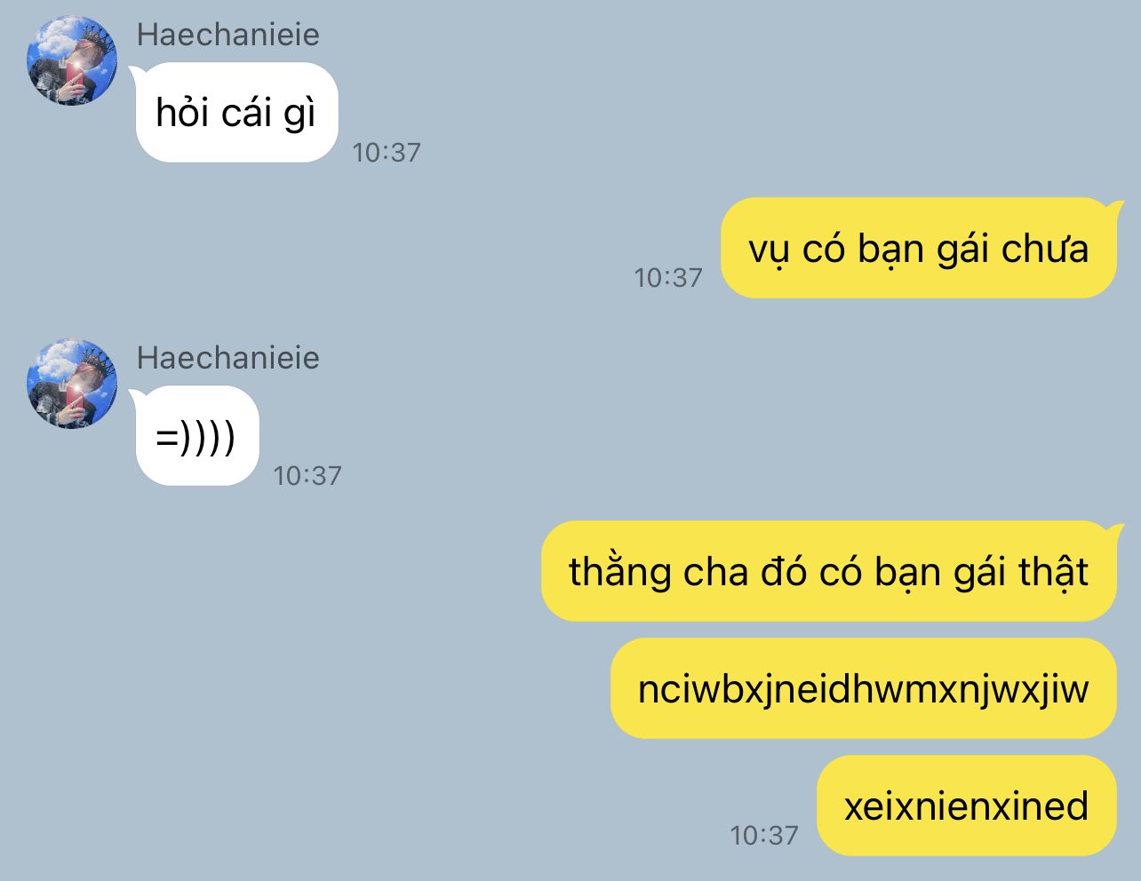The image size is (1141, 881).
Task: Click the word "chưa" in the yellow bubble
Action: pyautogui.click(x=1045, y=249)
